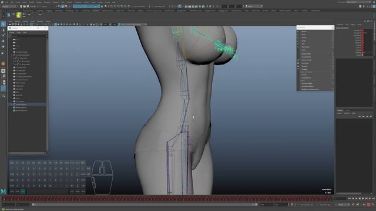Viewport: 376px width, 211px height.
Task: Click the blue shelf icon at shelf start
Action: (9, 15)
